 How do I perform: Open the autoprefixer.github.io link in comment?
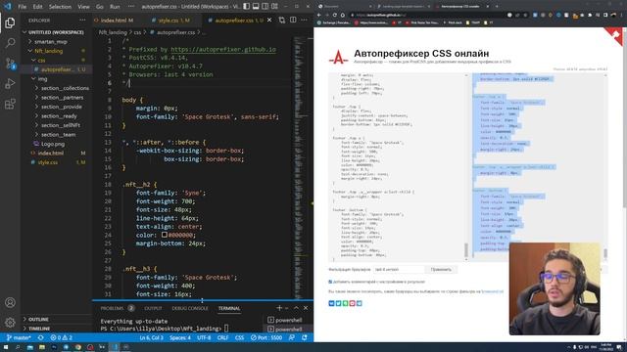tap(223, 50)
